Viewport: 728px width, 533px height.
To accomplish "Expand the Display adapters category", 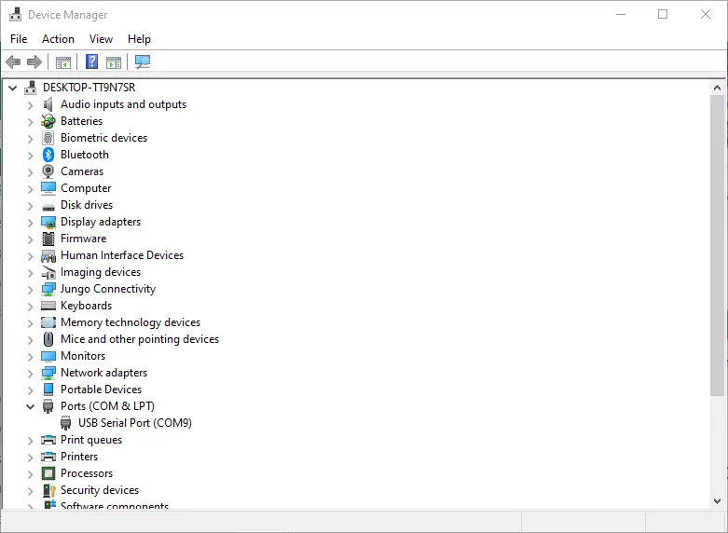I will tap(30, 222).
